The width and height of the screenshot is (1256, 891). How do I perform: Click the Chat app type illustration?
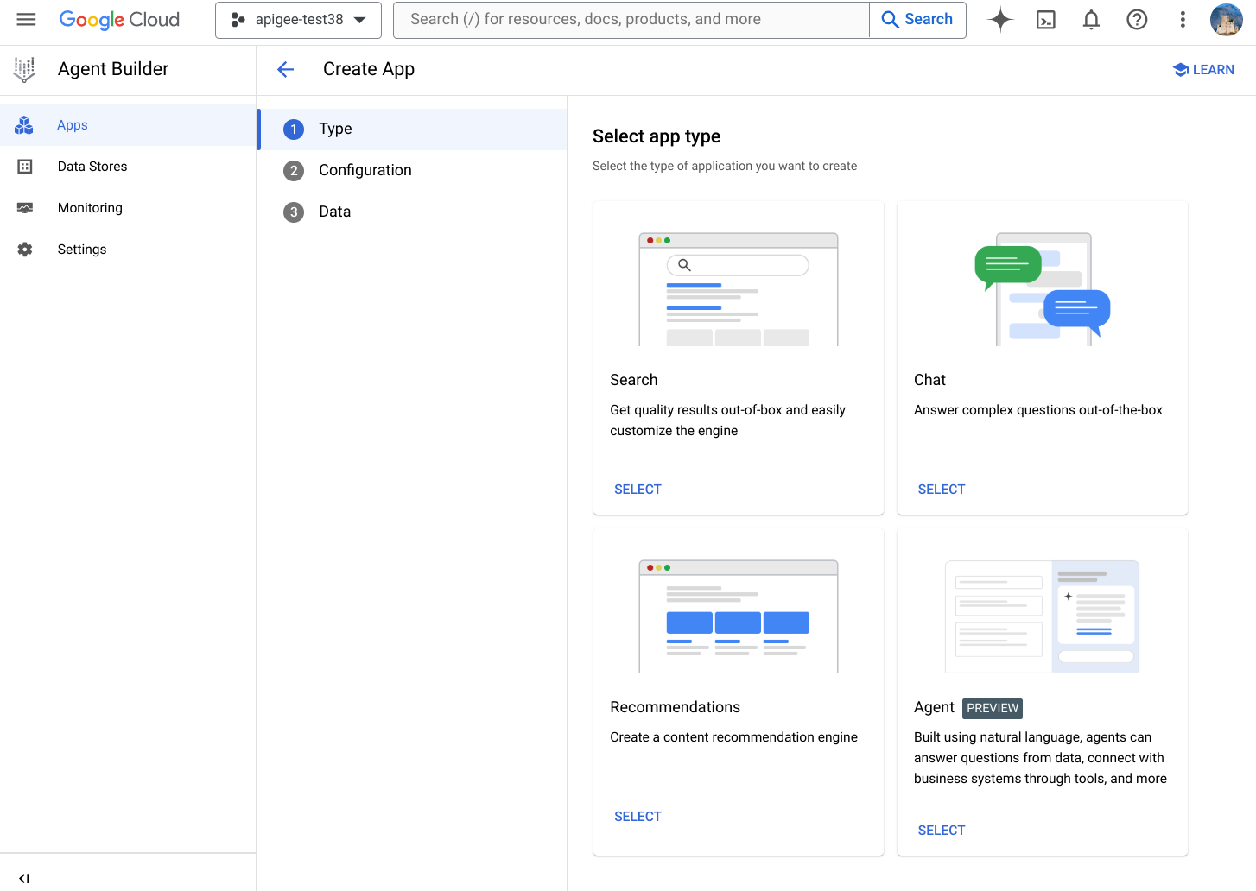[x=1043, y=289]
